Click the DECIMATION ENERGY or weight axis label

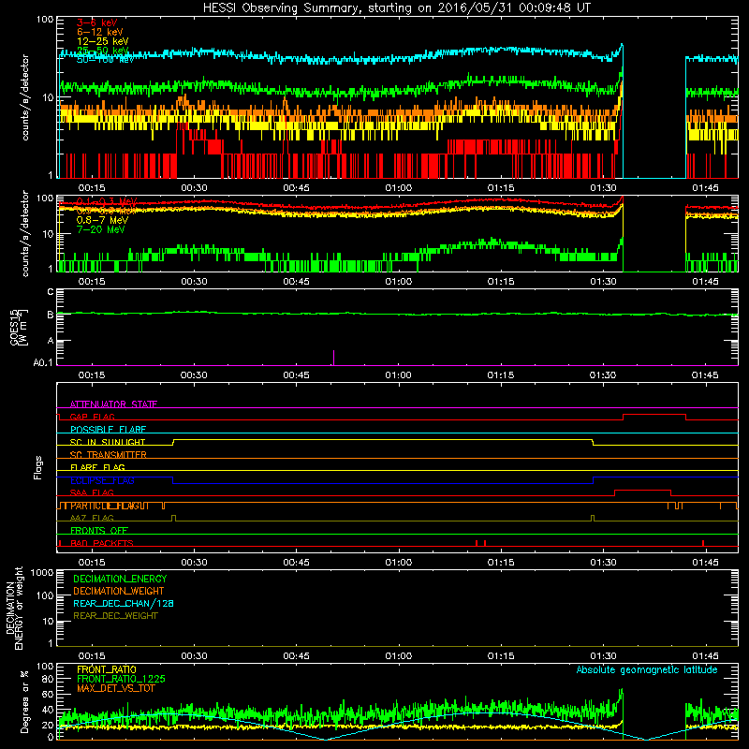[14, 609]
